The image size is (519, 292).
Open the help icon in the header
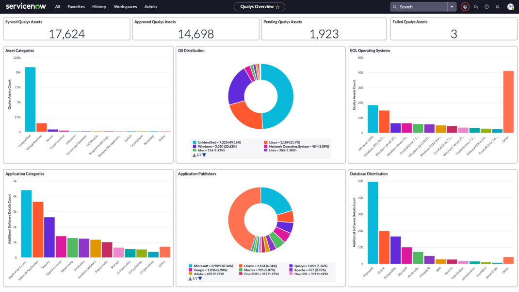click(487, 7)
